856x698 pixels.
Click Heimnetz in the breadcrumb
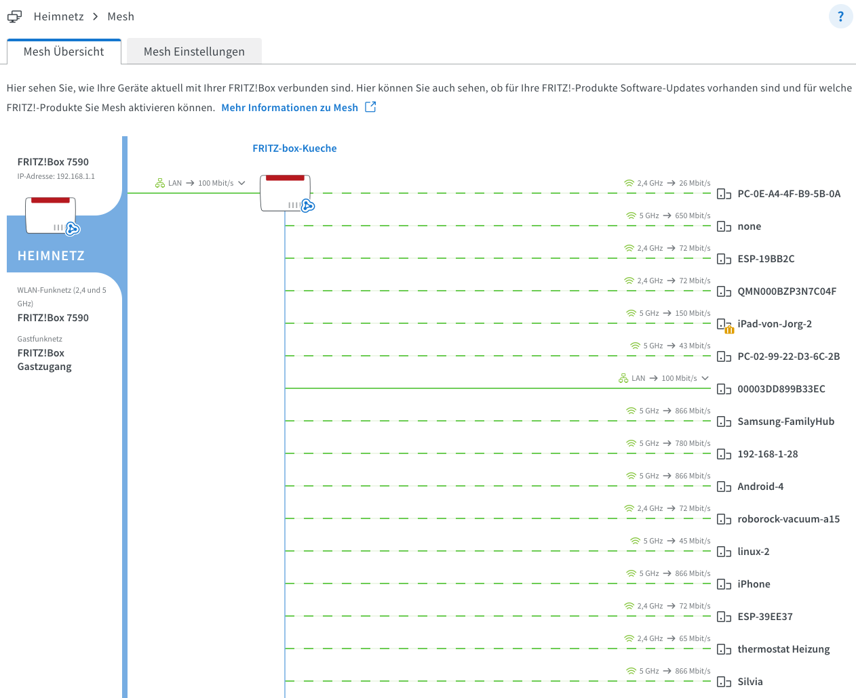59,16
